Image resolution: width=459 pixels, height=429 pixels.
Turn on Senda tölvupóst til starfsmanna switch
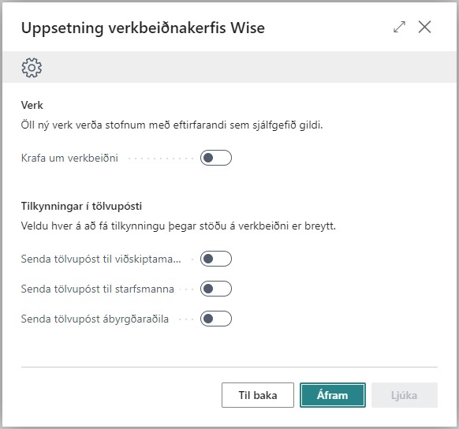coord(216,289)
